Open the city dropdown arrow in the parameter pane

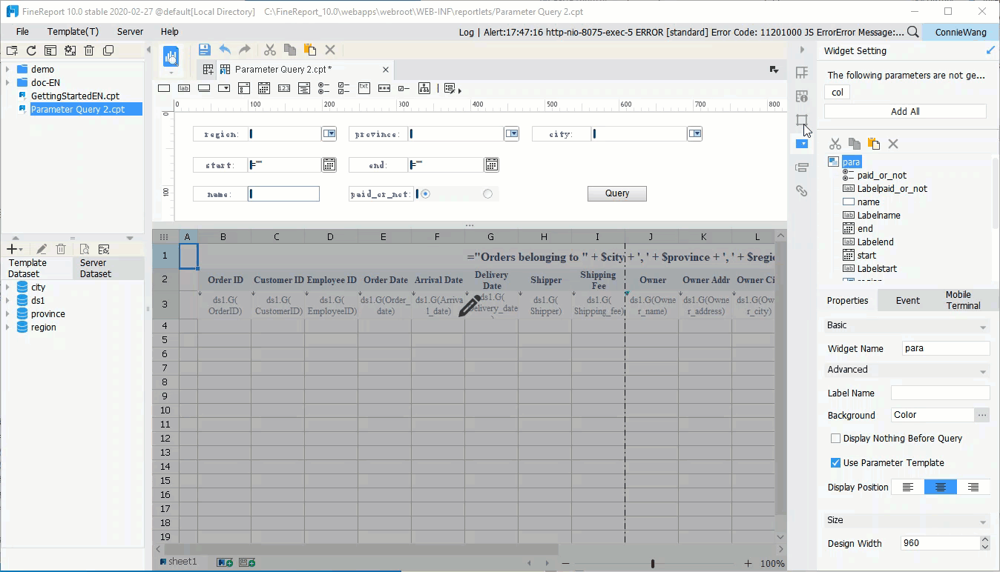pos(694,134)
